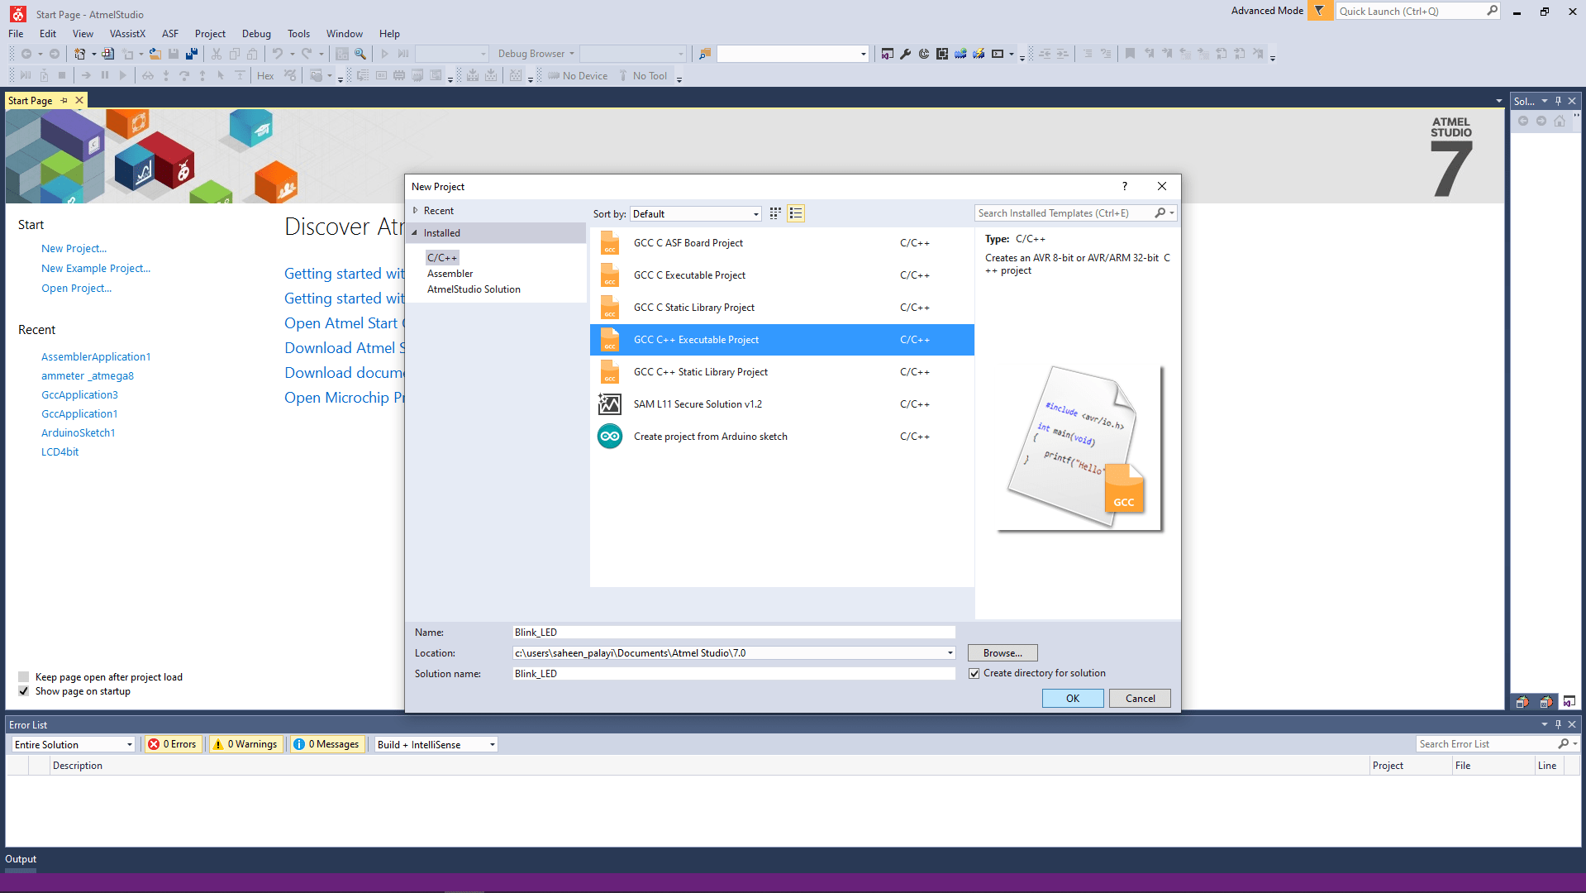Image resolution: width=1586 pixels, height=893 pixels.
Task: Click the SAM L11 Secure Solution icon
Action: pos(610,404)
